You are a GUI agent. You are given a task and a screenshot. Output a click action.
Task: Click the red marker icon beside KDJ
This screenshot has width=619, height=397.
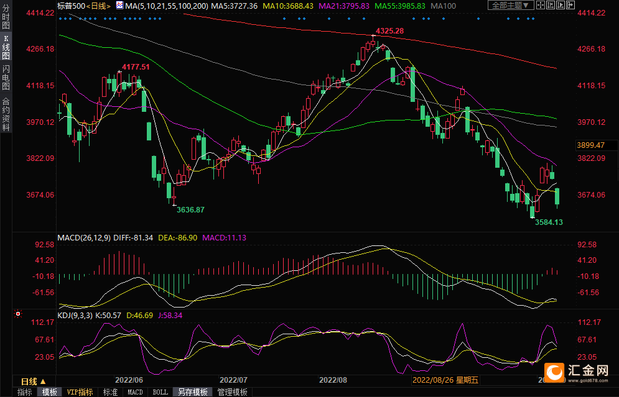pos(17,315)
